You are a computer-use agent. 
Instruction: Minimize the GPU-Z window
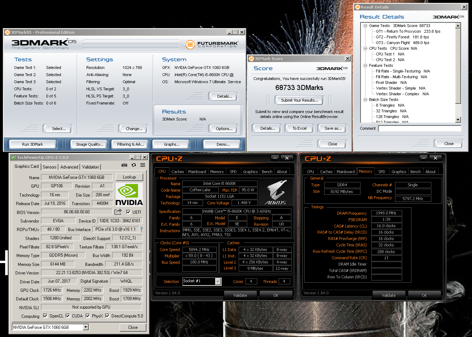tap(132, 157)
